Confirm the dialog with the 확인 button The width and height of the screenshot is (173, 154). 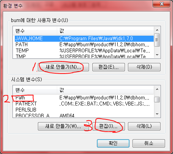click(113, 143)
